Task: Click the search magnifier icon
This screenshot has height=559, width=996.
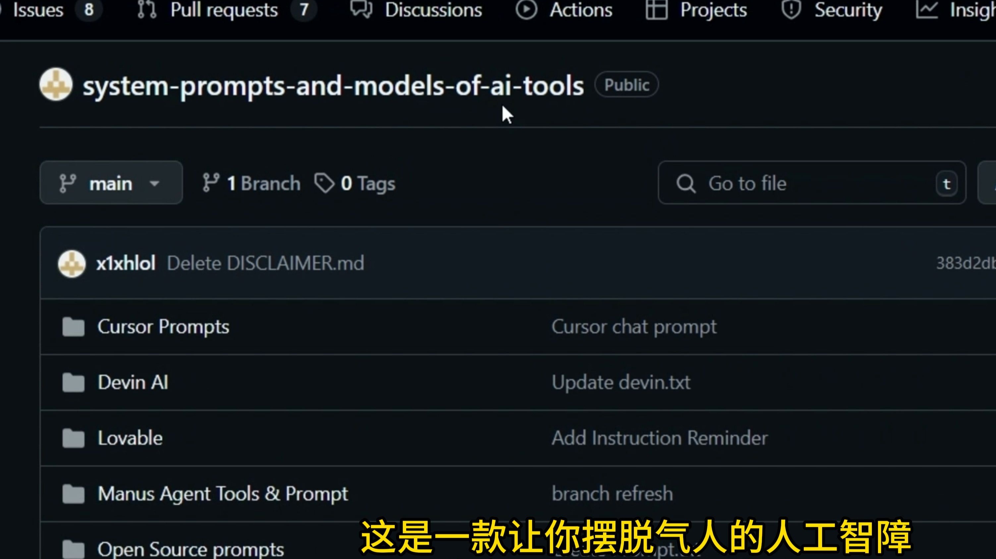Action: [686, 183]
